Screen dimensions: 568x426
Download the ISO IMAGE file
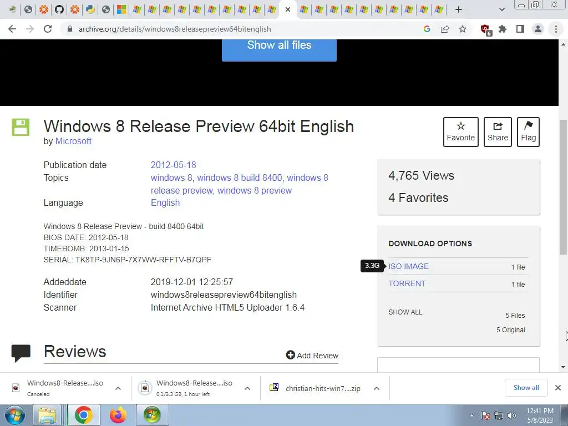pyautogui.click(x=408, y=266)
